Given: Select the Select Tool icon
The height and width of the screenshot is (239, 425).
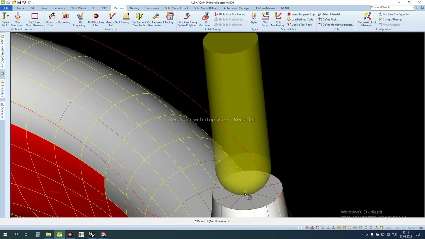Looking at the screenshot, I should coord(6,20).
